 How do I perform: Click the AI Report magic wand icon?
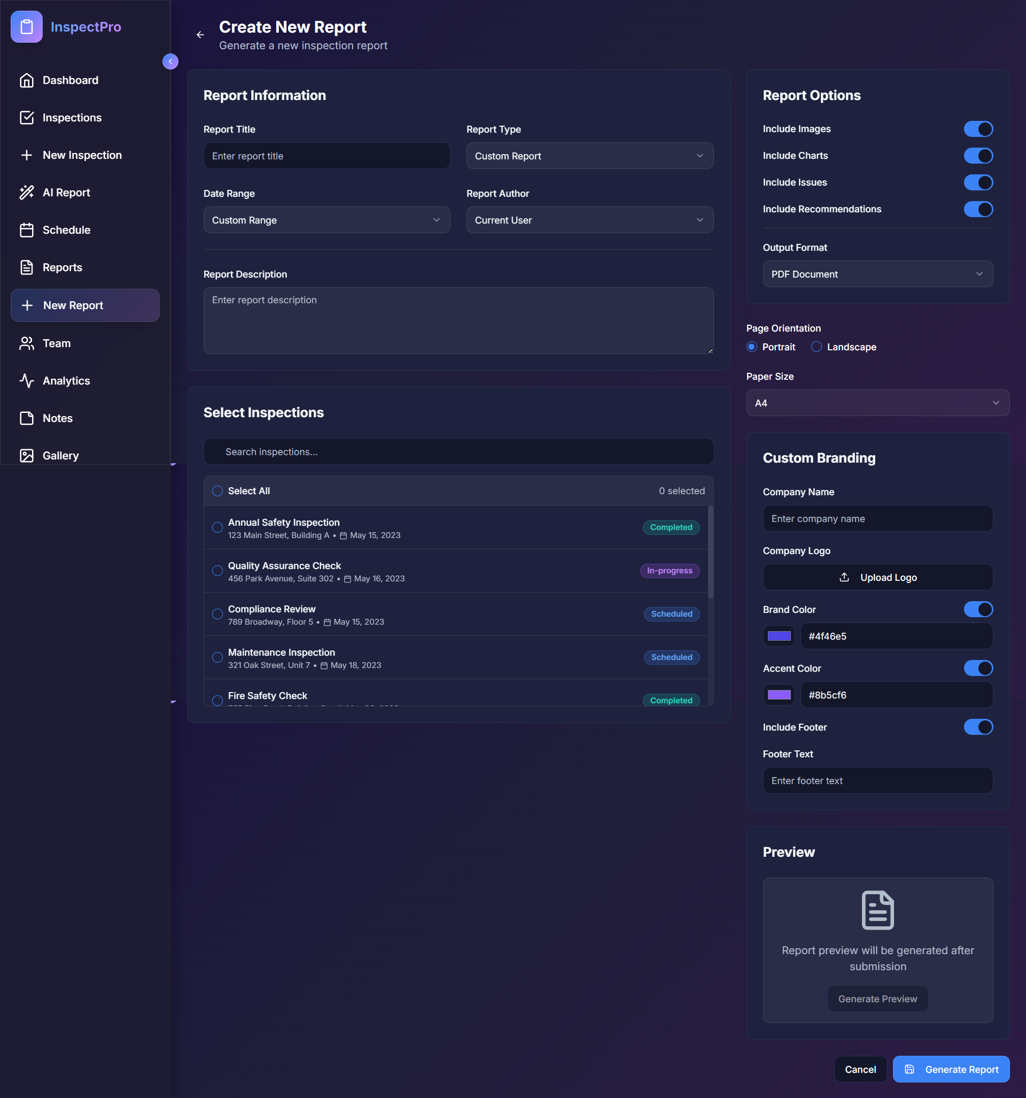pyautogui.click(x=27, y=193)
